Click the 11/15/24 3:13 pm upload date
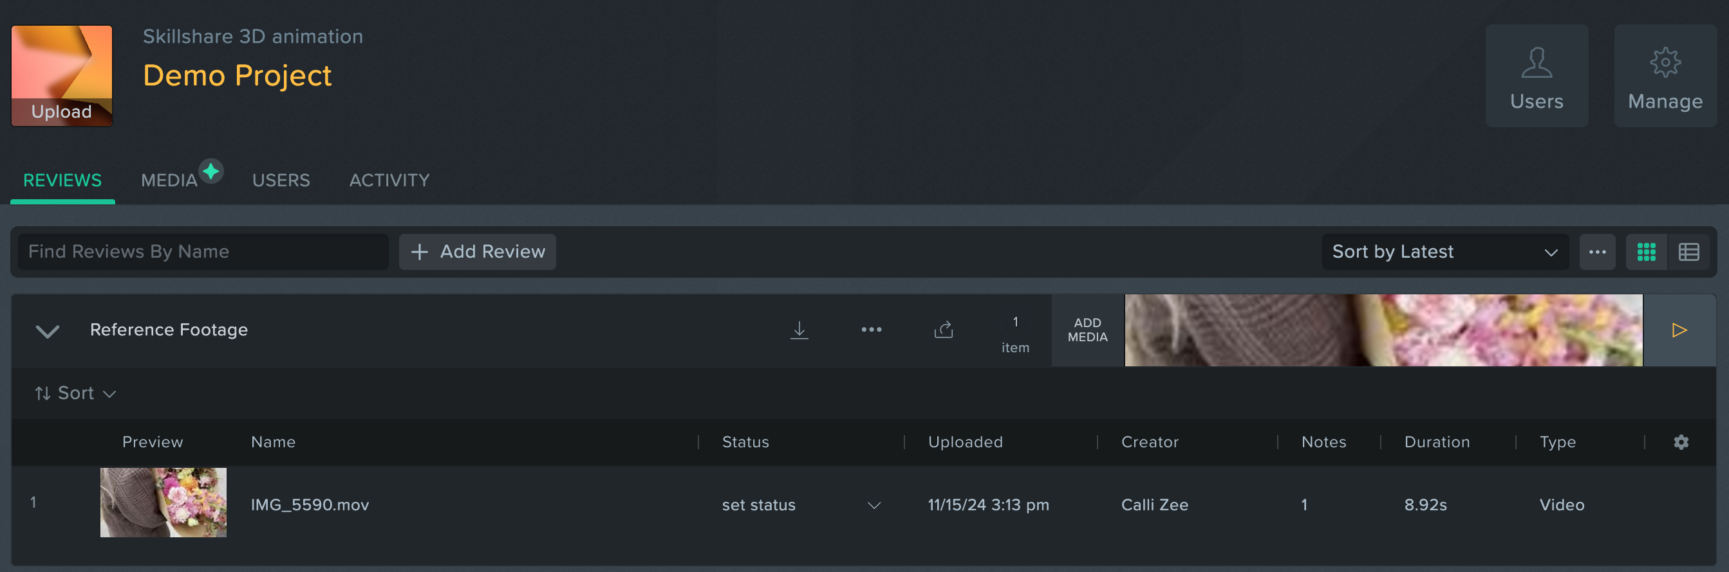This screenshot has height=572, width=1729. 988,505
